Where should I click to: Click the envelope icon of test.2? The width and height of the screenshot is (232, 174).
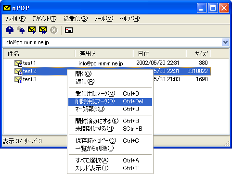[x=18, y=72]
